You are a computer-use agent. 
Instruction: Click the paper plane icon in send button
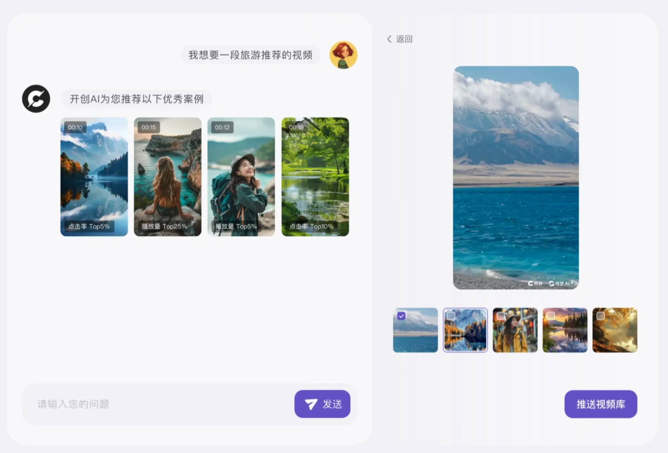[x=311, y=404]
